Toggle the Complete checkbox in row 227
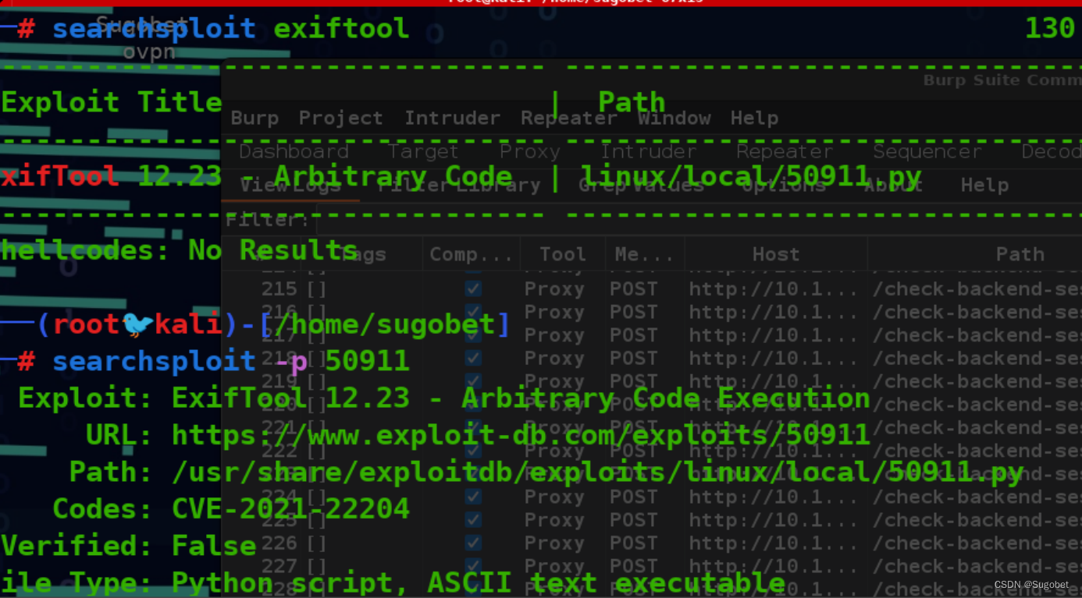This screenshot has height=598, width=1082. pyautogui.click(x=473, y=566)
